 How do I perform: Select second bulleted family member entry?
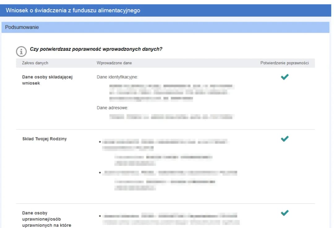tap(170, 173)
